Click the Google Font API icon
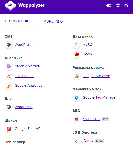The image size is (133, 144). pyautogui.click(x=9, y=129)
